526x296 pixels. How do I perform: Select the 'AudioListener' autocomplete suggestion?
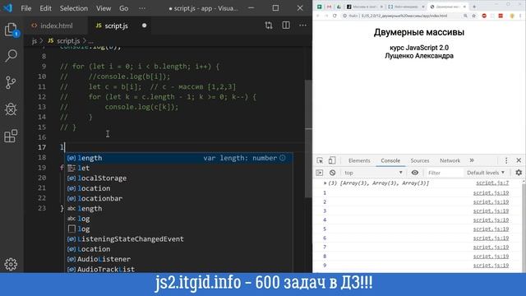click(x=178, y=259)
